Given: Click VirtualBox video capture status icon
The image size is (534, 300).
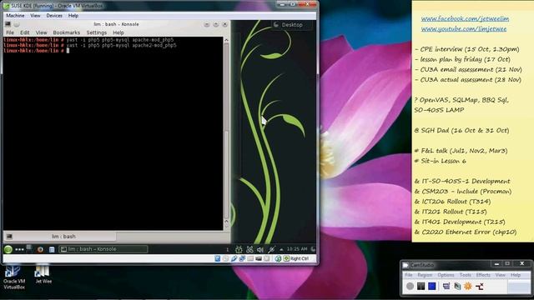Looking at the screenshot, I should 259,259.
